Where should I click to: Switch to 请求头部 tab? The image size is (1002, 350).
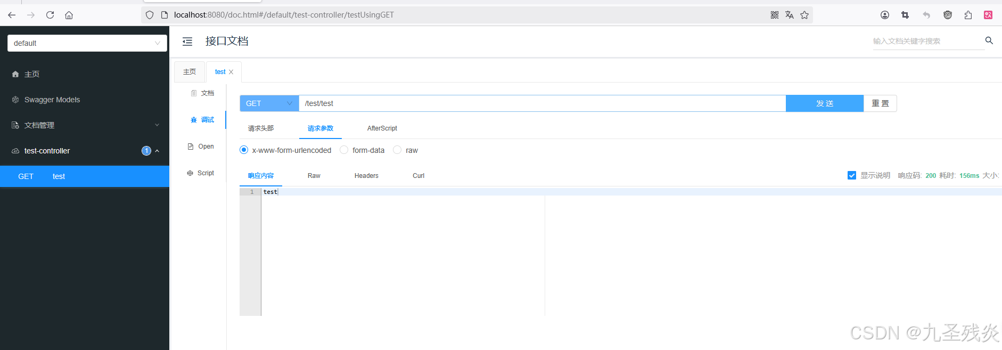pyautogui.click(x=261, y=128)
